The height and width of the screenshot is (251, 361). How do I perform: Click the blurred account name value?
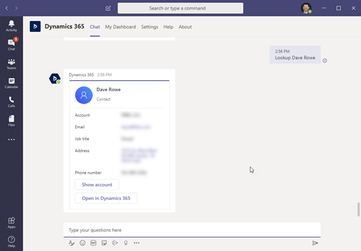[130, 115]
